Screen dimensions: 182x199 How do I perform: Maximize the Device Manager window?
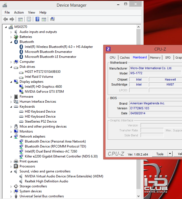125,4
